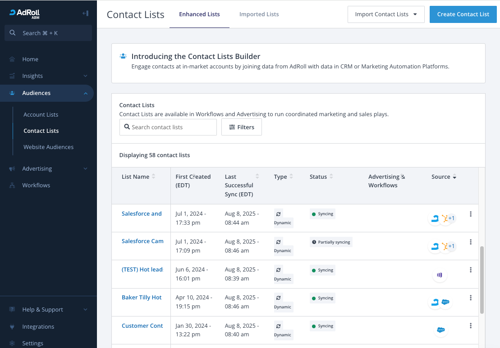Viewport: 500px width, 348px height.
Task: Click the table vertical scrollbar
Action: [482, 279]
